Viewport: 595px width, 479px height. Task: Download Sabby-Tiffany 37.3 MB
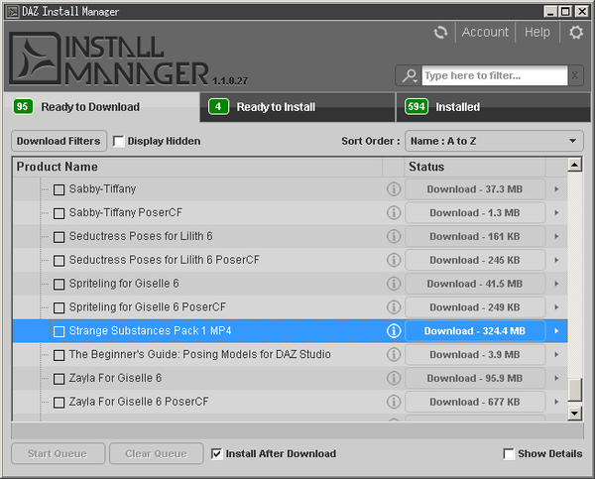tap(475, 189)
